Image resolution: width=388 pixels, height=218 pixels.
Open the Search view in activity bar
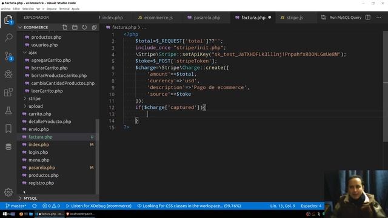point(8,38)
